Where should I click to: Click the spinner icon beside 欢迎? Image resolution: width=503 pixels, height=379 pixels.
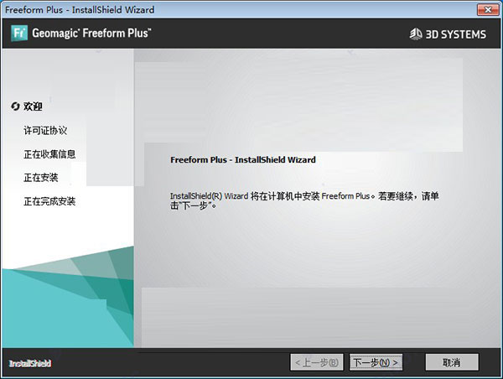[15, 106]
